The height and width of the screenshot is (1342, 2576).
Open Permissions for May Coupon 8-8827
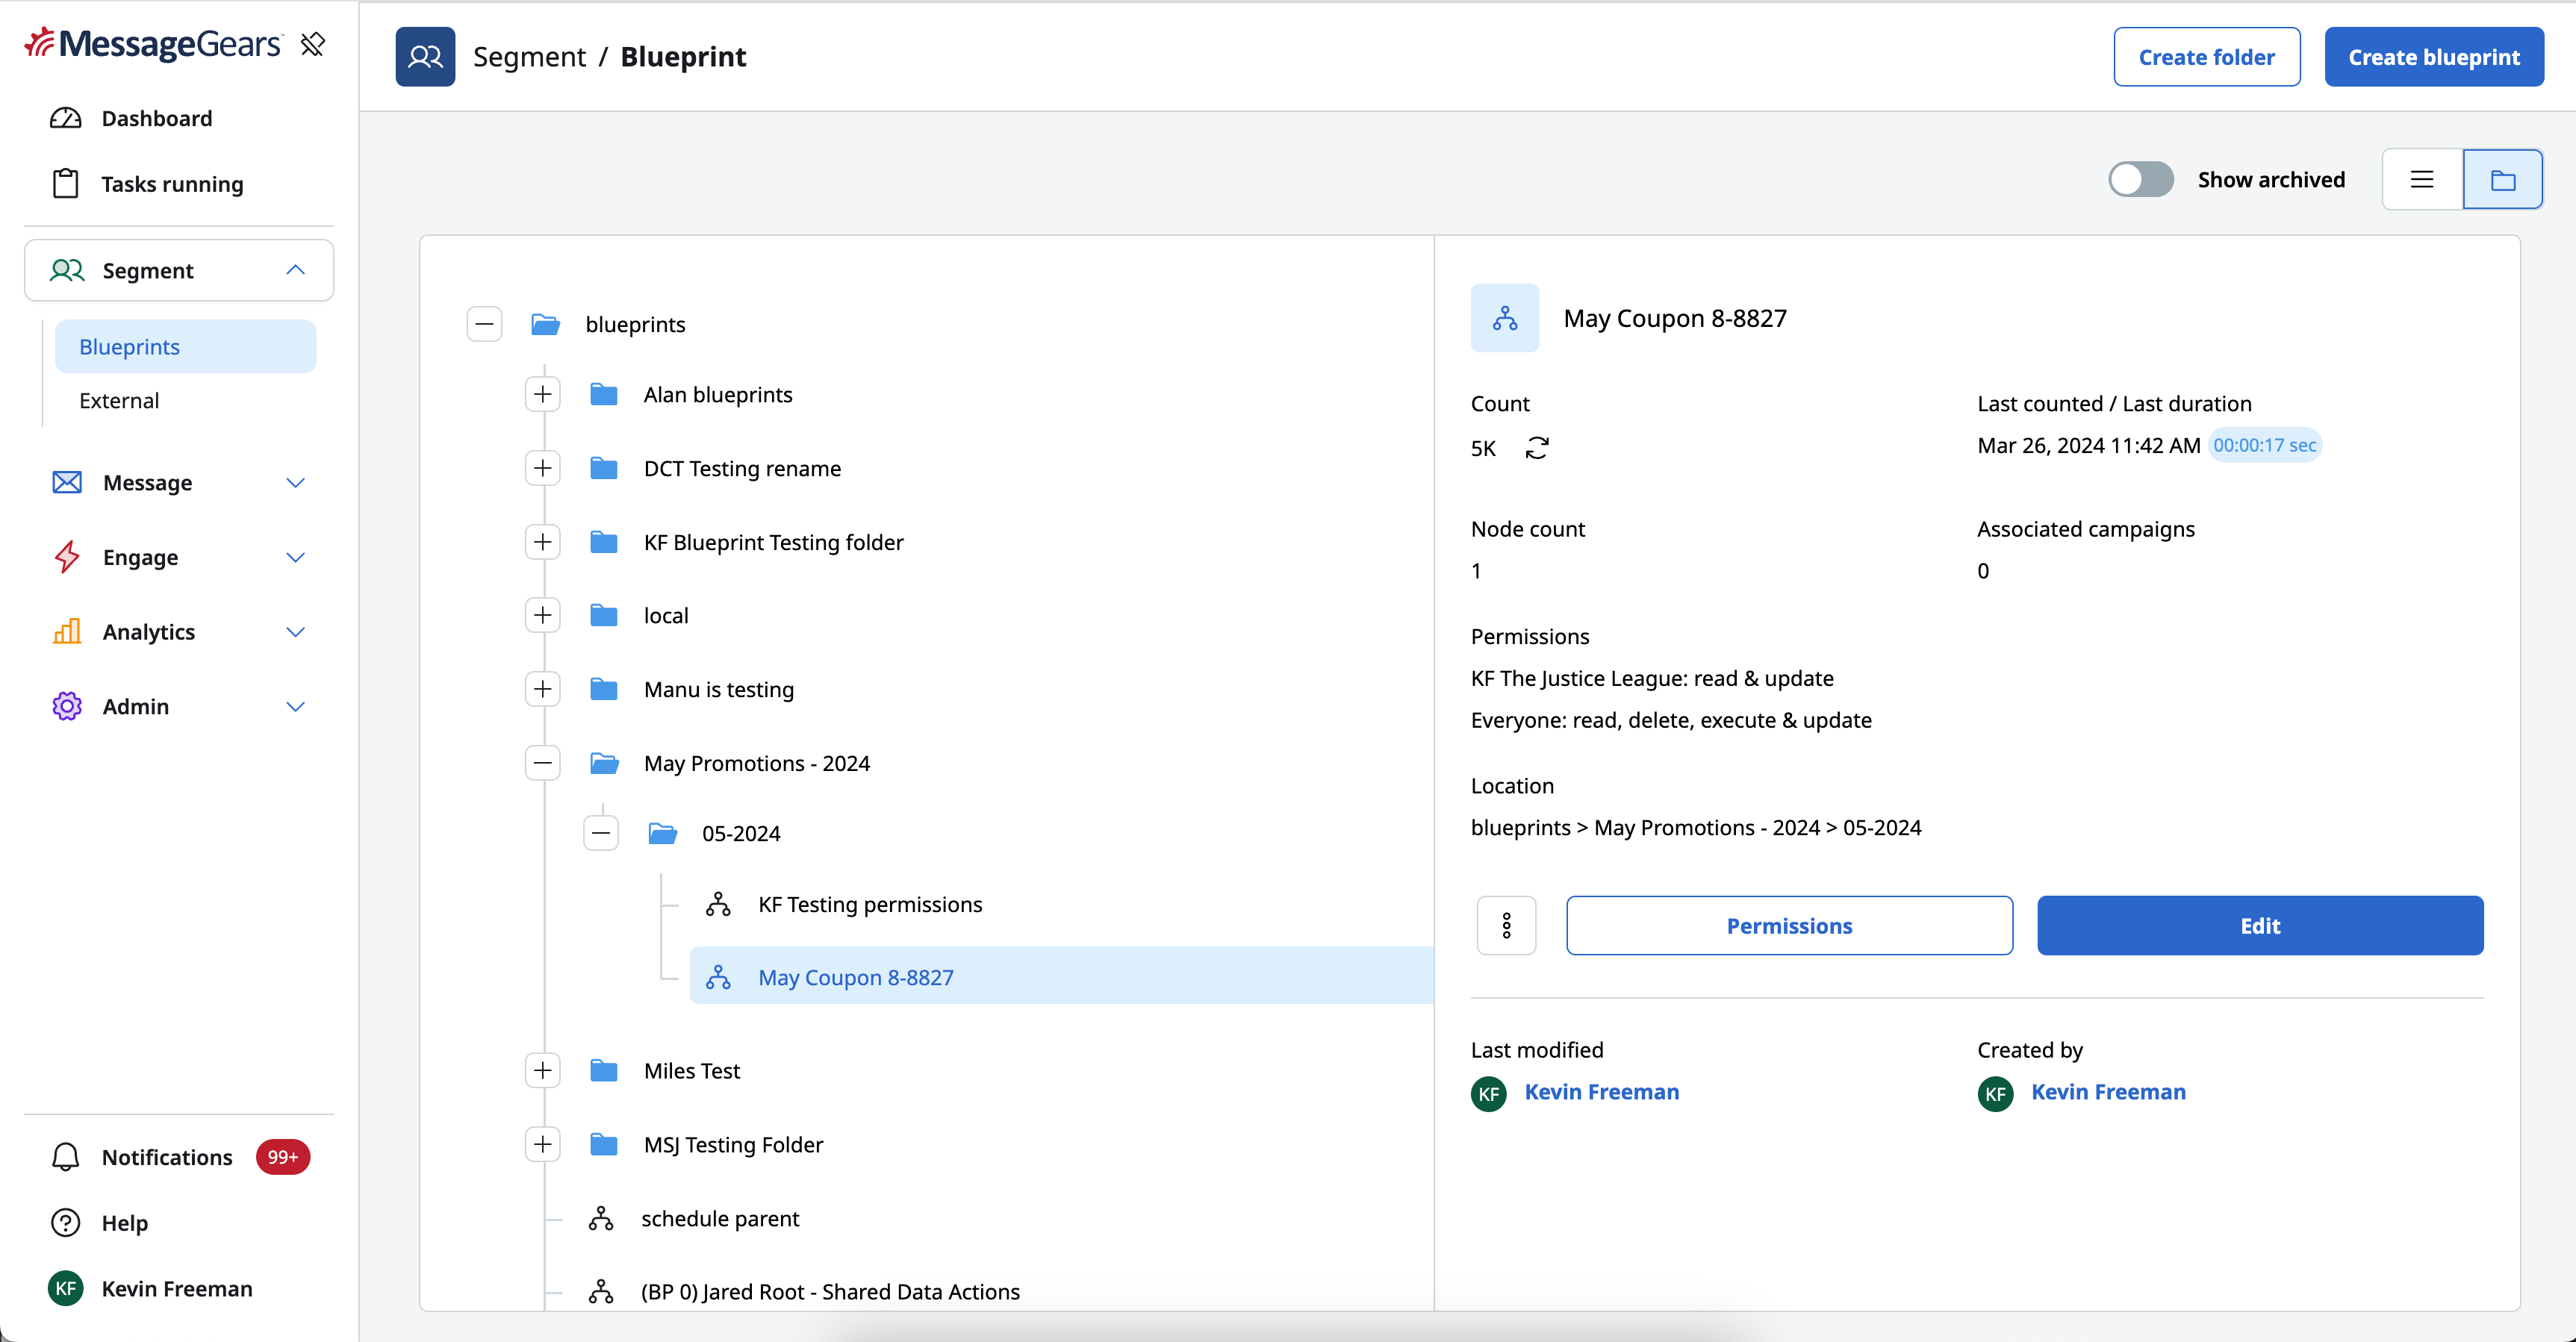point(1789,926)
